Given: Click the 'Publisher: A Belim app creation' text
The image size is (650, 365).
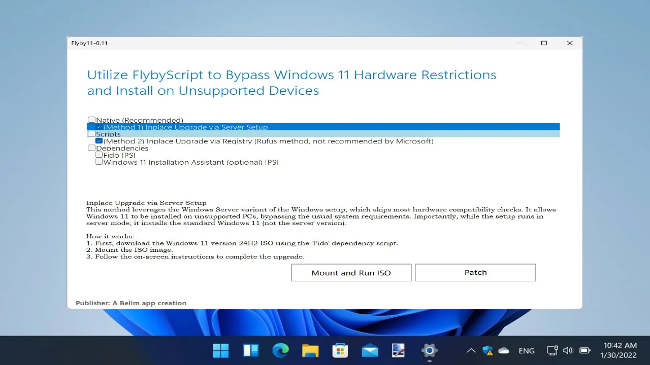Looking at the screenshot, I should (131, 303).
